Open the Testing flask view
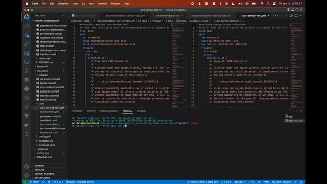Screen dimensions: 327x184 pos(27,71)
